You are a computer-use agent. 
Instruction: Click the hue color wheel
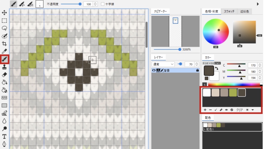[216, 32]
